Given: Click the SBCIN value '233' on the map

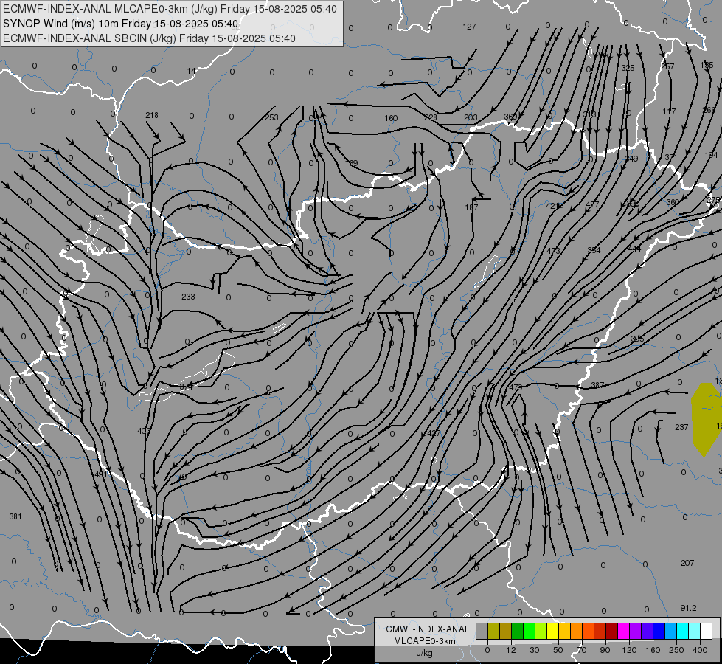Looking at the screenshot, I should 188,297.
